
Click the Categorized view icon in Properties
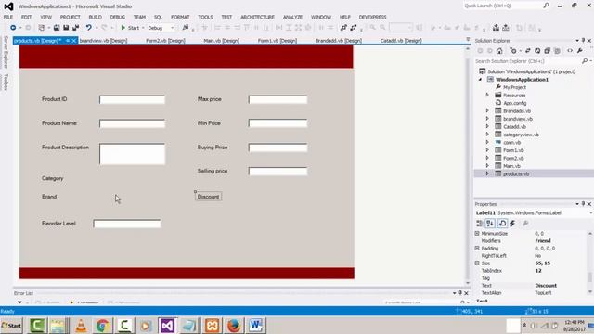click(x=480, y=224)
